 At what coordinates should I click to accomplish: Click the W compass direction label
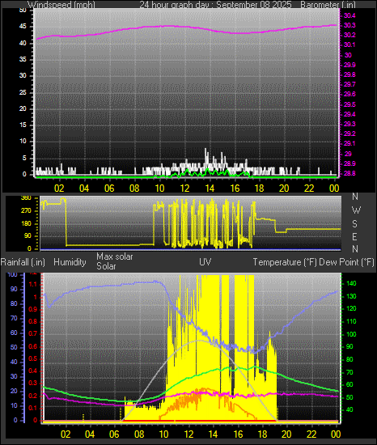356,210
